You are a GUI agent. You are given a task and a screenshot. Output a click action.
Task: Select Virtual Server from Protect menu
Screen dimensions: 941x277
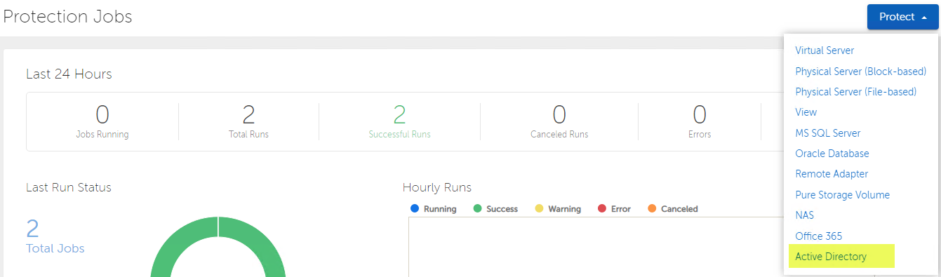(824, 50)
